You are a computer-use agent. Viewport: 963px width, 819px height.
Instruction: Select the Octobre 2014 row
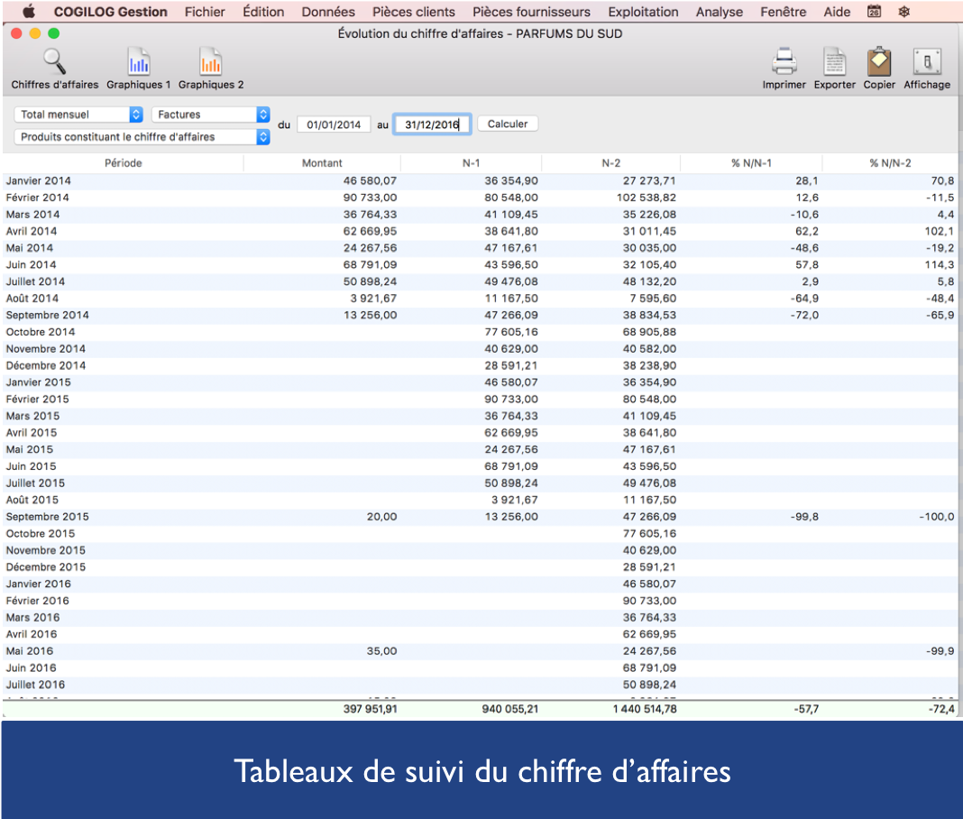[x=480, y=332]
